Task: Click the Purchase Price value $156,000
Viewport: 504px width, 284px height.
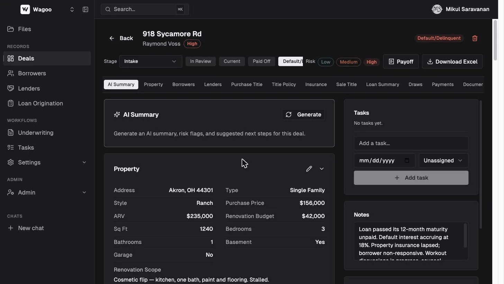Action: pyautogui.click(x=312, y=203)
